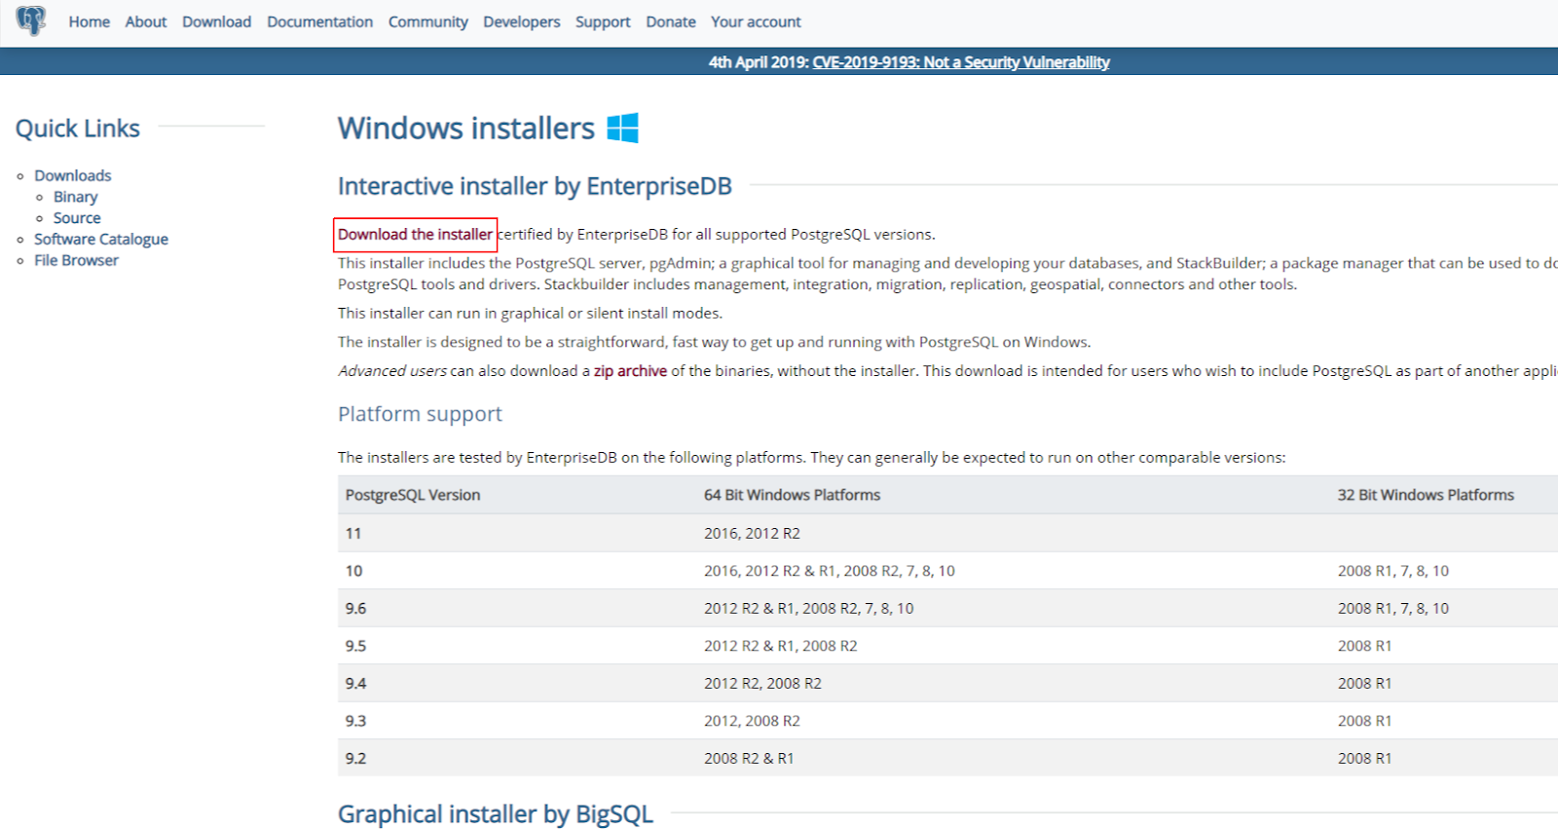The width and height of the screenshot is (1558, 829).
Task: Open the Binary quick link
Action: (x=76, y=197)
